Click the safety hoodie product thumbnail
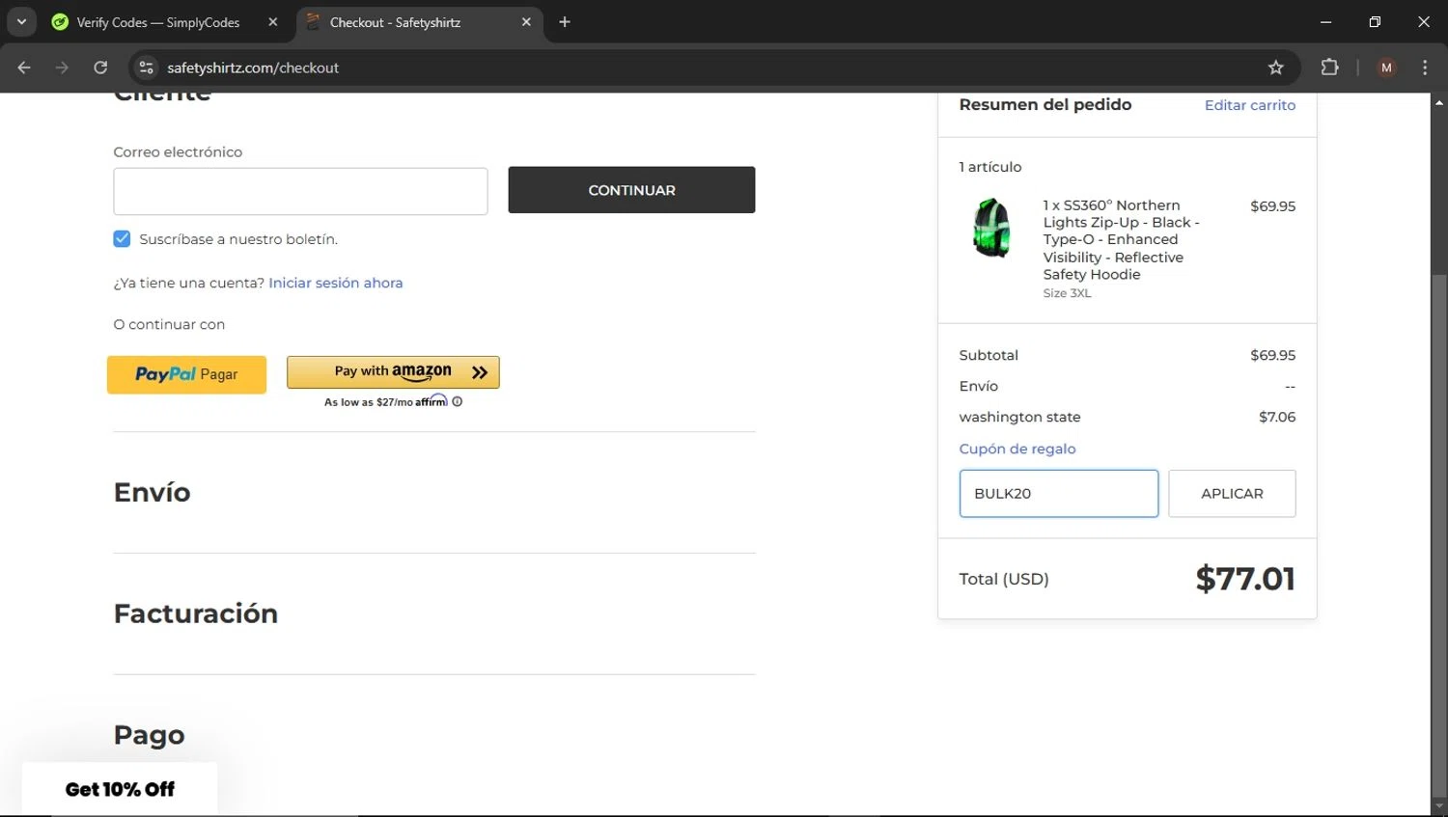Viewport: 1448px width, 817px height. coord(991,228)
